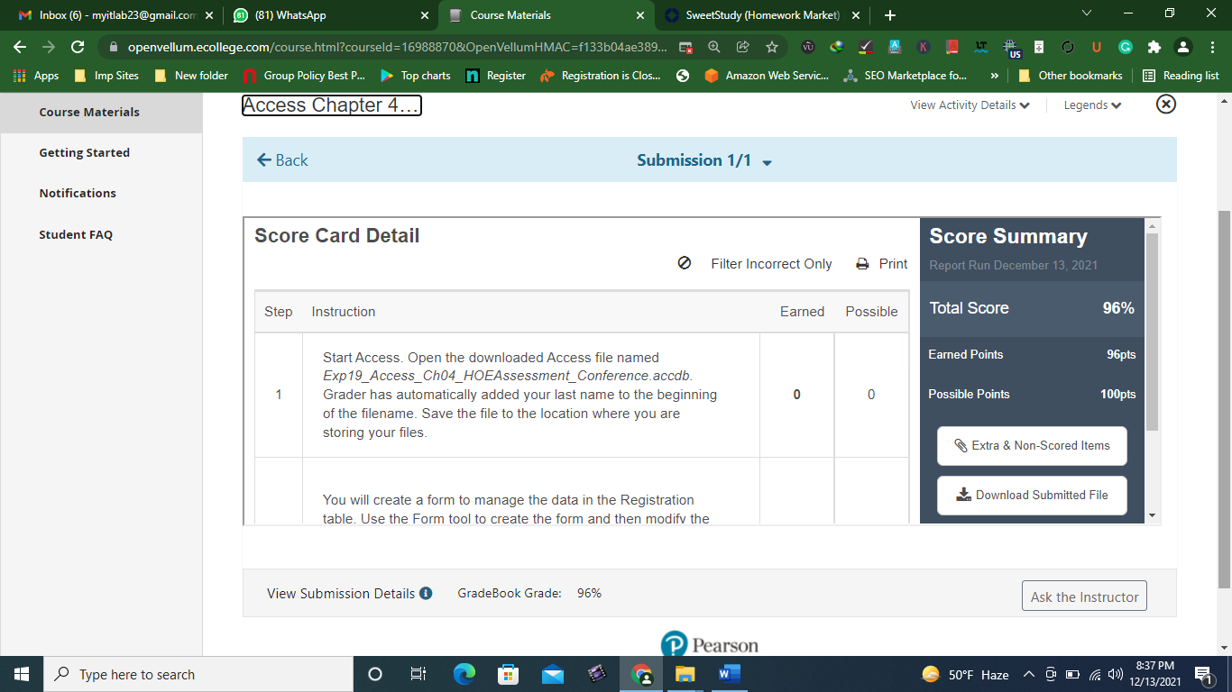Screen dimensions: 1232x692
Task: Open the Chrome extensions puzzle icon
Action: coord(1154,47)
